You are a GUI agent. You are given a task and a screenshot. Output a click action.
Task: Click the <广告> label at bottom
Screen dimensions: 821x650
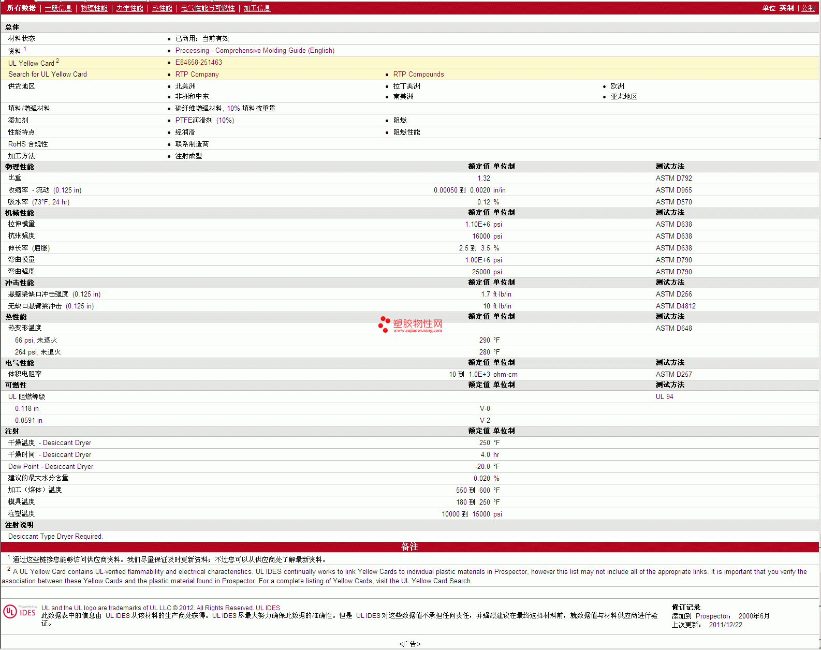(x=410, y=644)
